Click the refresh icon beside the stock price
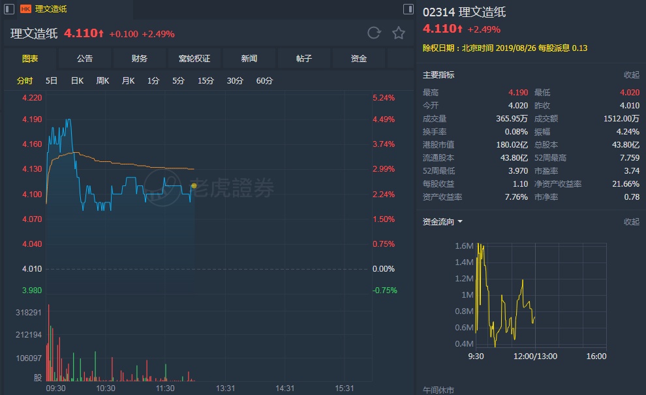 click(x=374, y=33)
